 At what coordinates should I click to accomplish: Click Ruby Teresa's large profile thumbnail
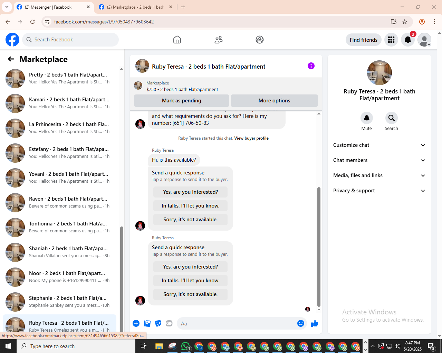click(379, 73)
